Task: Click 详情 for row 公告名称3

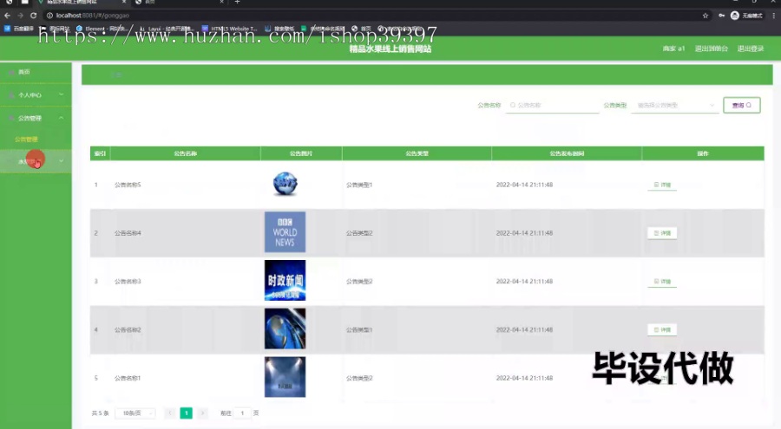Action: point(662,281)
